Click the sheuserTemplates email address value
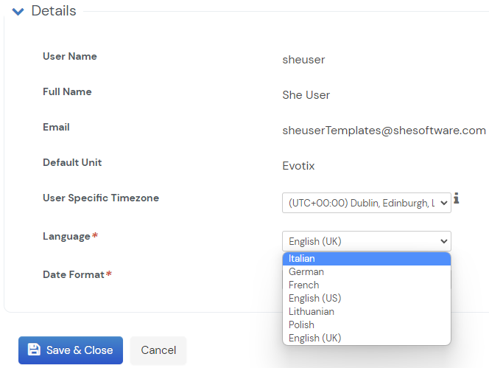 (384, 131)
